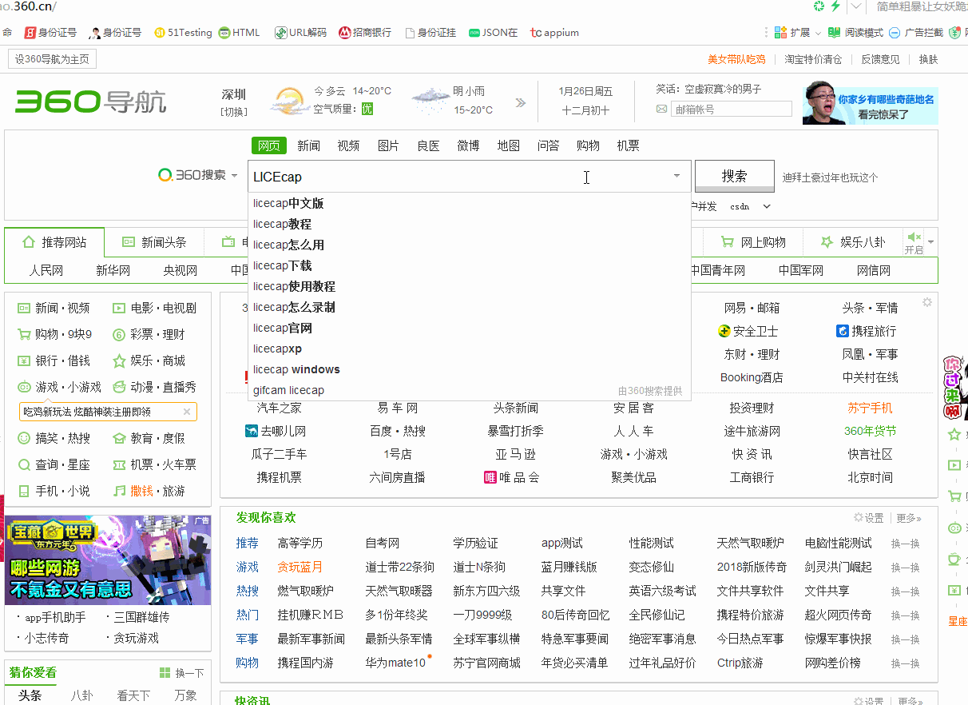Open 设置 in 发现你喜欢 section
This screenshot has width=968, height=705.
pyautogui.click(x=868, y=518)
